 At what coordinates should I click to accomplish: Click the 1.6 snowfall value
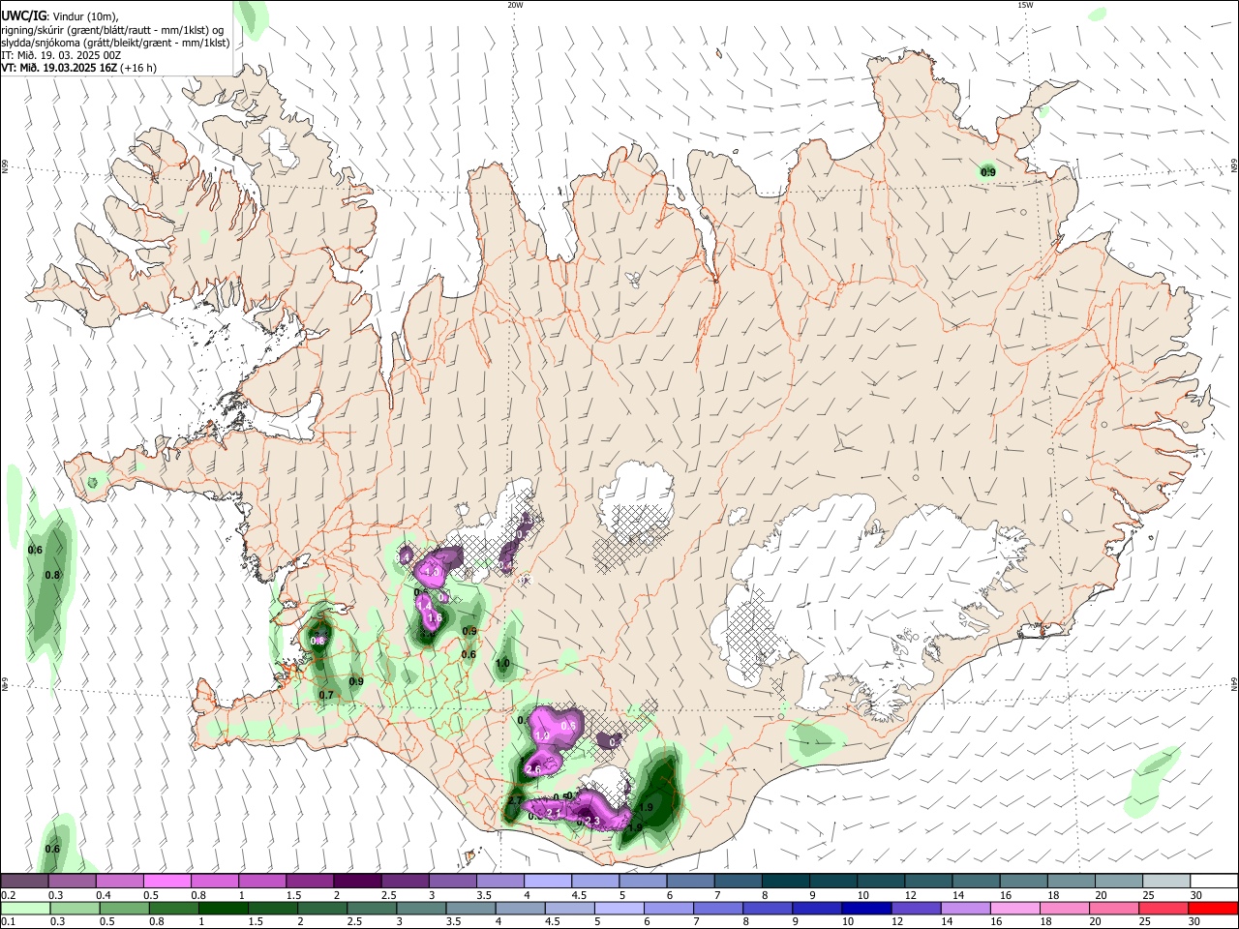click(434, 617)
